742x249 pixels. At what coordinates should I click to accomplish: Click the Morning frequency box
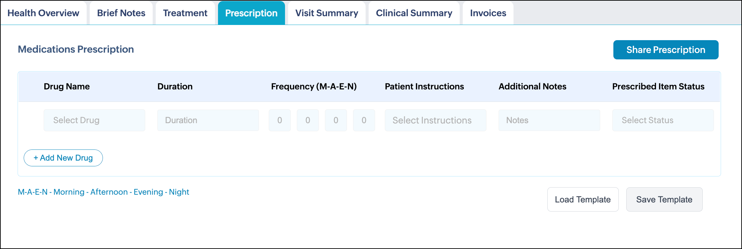280,120
